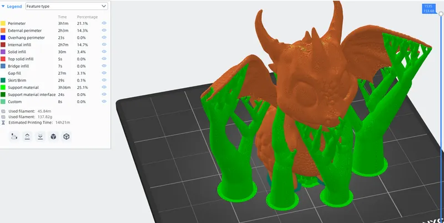Toggle Support material interface visibility eye

point(104,94)
